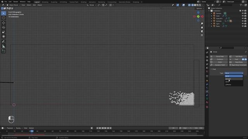The height and width of the screenshot is (139, 248).
Task: Select the Rotate tool
Action: [x=3, y=27]
